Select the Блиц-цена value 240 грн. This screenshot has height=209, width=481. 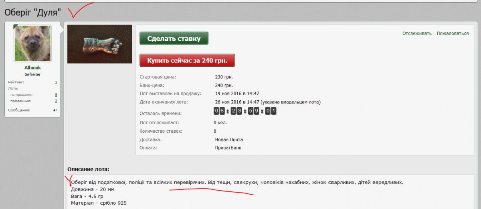pos(224,85)
